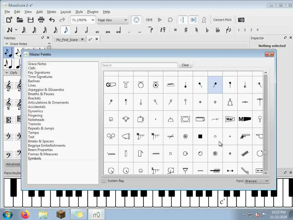Apply sharp accidental from toolbar
The image size is (293, 220).
(x=186, y=30)
